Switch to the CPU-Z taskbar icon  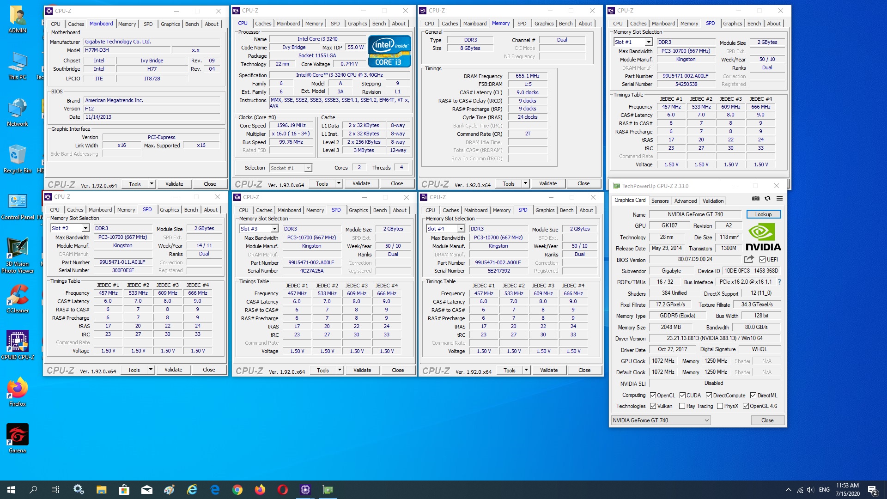[305, 490]
